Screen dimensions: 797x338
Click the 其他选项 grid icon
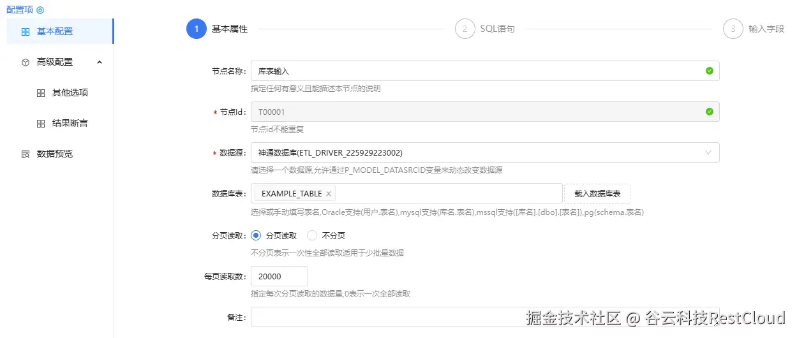coord(41,92)
